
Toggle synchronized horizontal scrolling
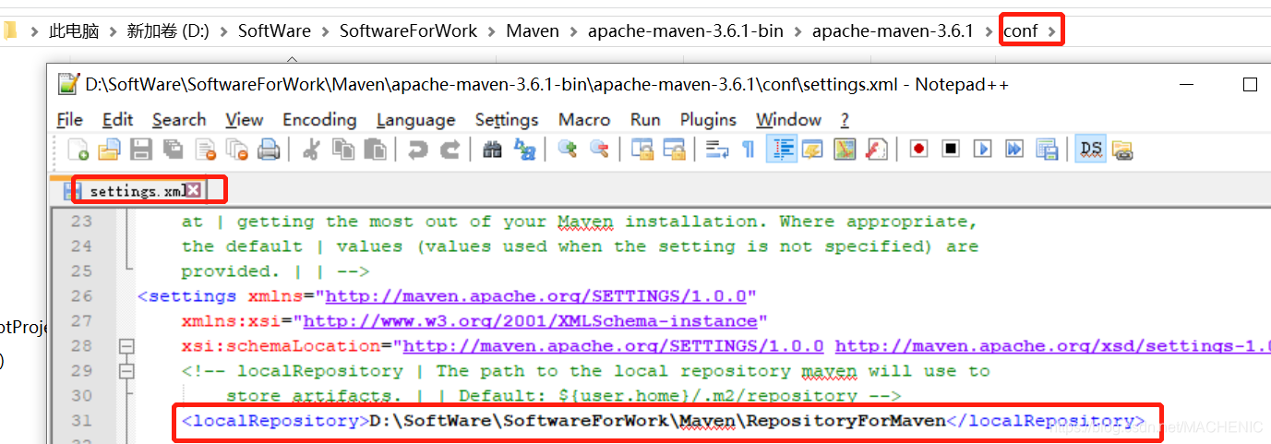point(674,150)
